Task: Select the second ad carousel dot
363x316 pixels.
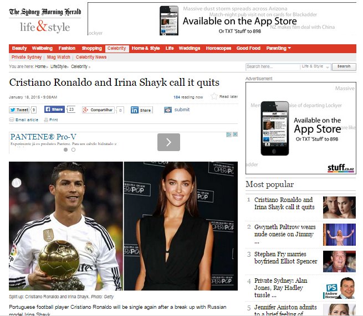Action: (73, 150)
